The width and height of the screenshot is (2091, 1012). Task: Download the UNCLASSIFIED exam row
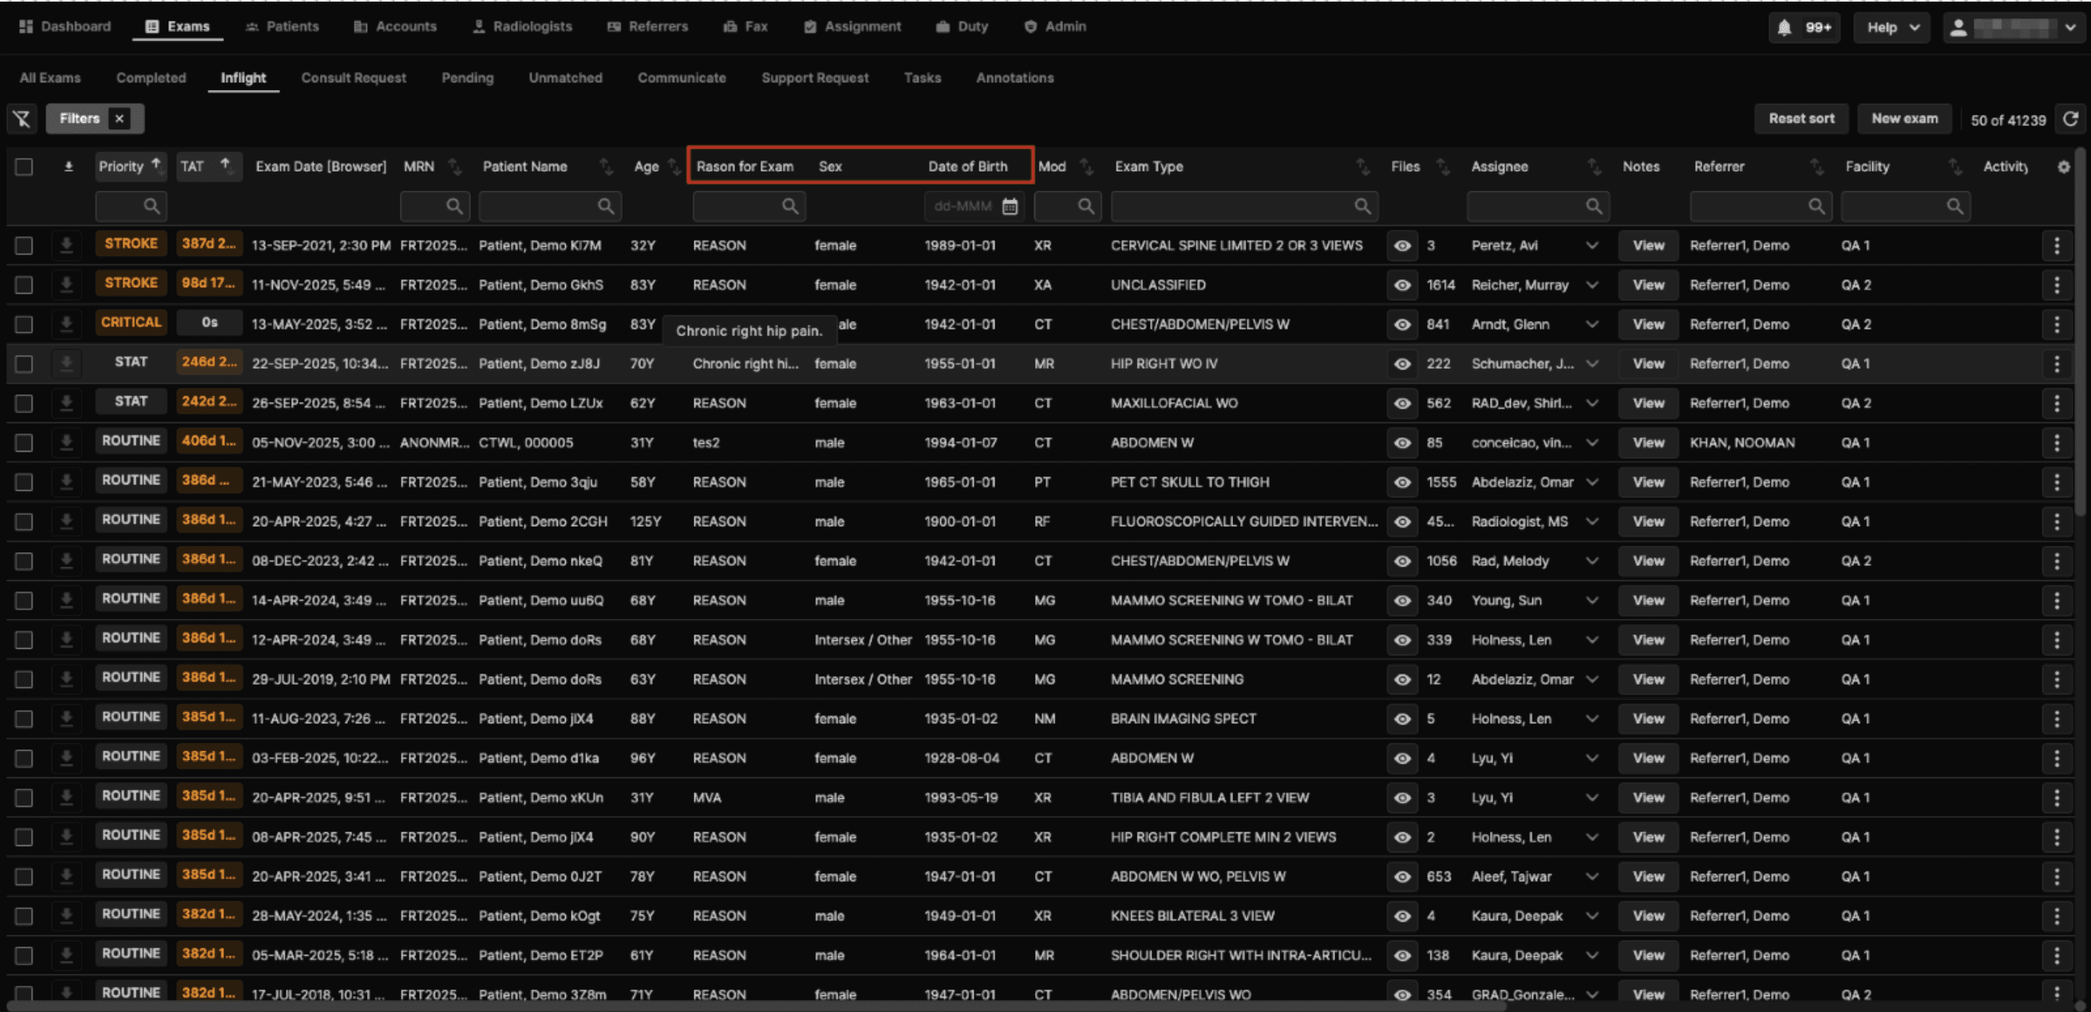(66, 285)
